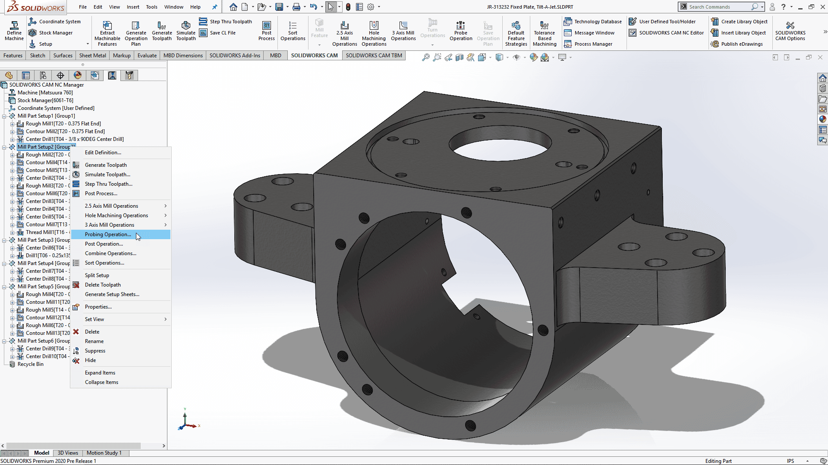
Task: Select the Save CL File icon
Action: (x=204, y=32)
